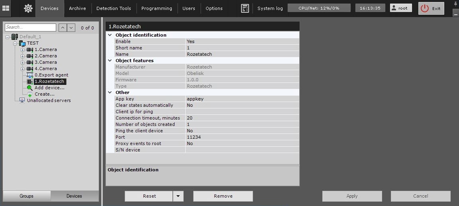
Task: Expand the 1.Camera tree node
Action: (22, 50)
